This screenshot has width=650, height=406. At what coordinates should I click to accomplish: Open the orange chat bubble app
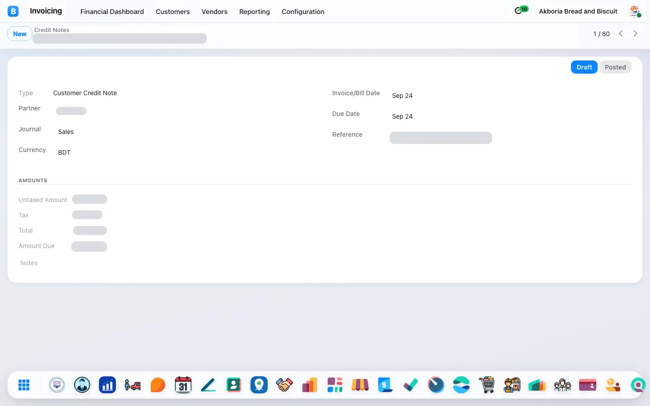click(x=158, y=385)
